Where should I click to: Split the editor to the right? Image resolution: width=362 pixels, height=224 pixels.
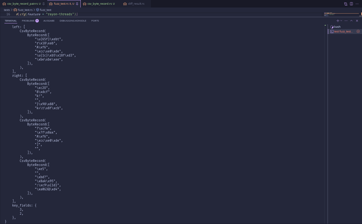coord(351,4)
